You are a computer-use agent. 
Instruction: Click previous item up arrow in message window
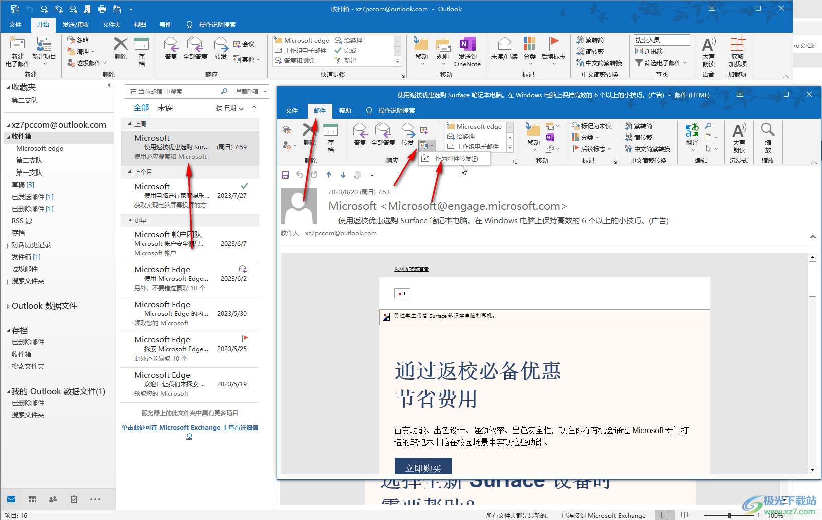(329, 175)
